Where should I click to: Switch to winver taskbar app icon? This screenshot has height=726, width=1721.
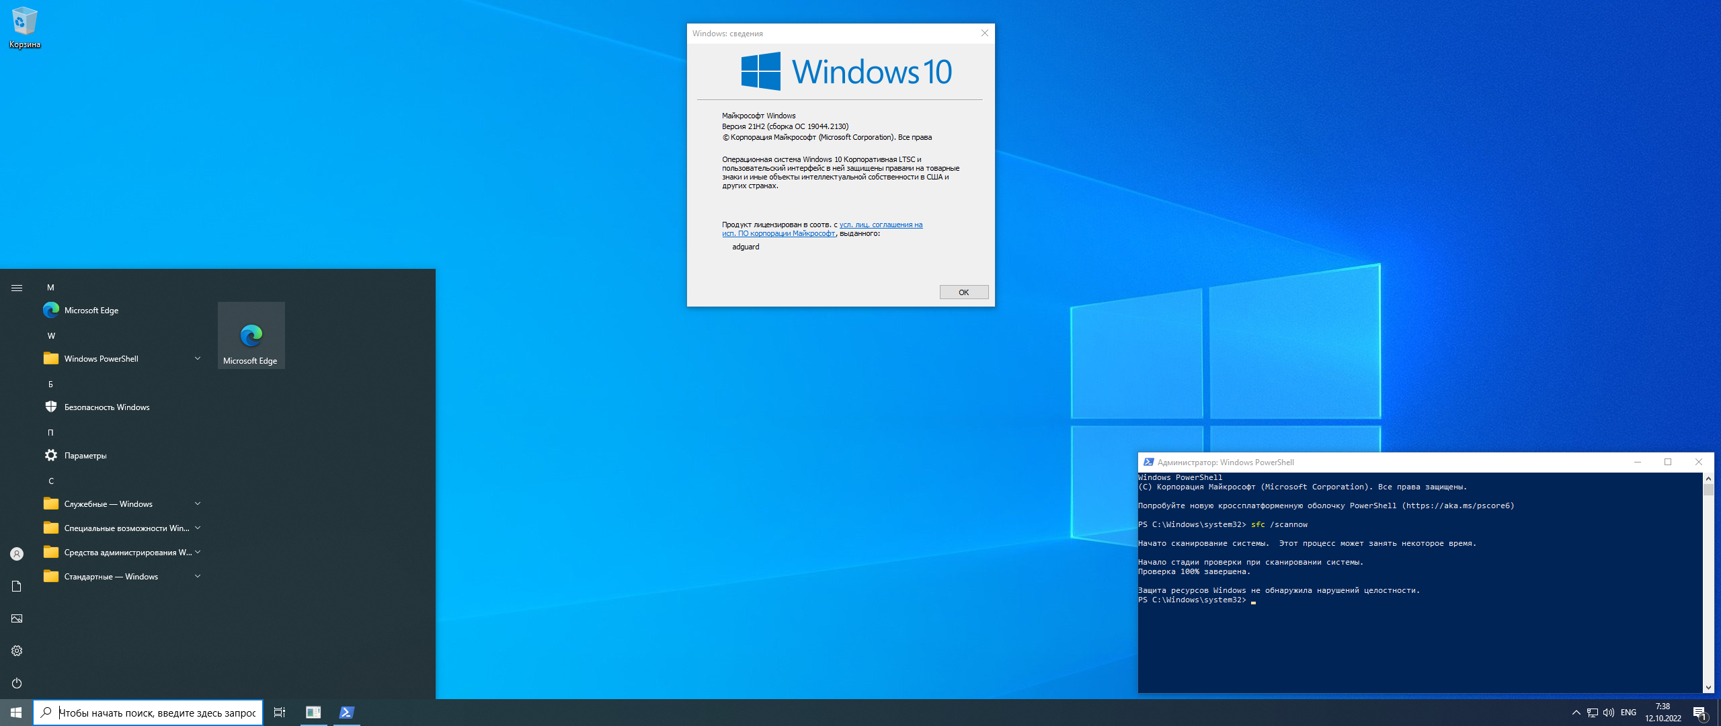[313, 713]
